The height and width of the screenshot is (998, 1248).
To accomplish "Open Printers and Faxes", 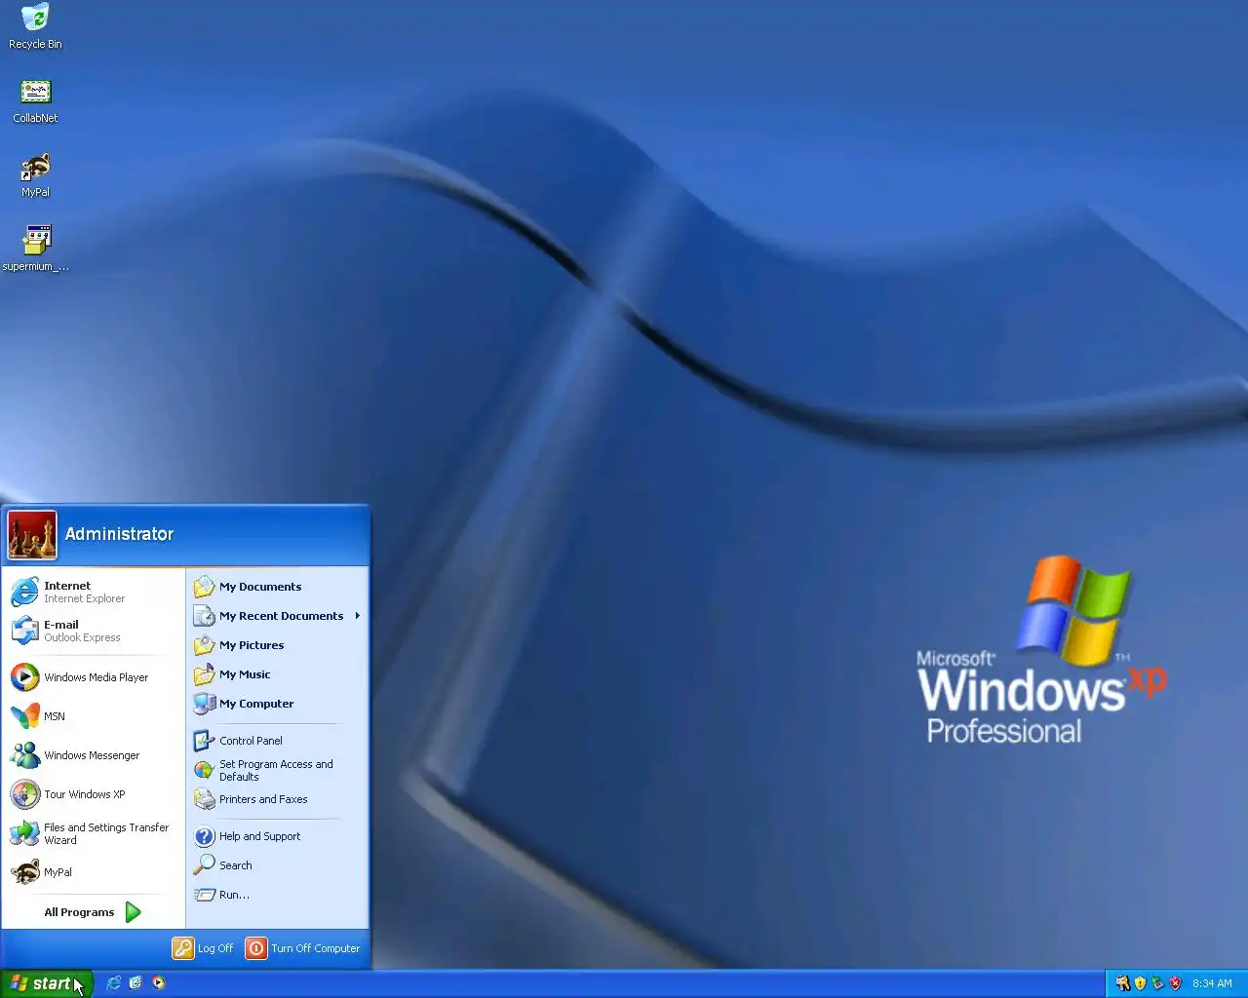I will click(x=277, y=799).
